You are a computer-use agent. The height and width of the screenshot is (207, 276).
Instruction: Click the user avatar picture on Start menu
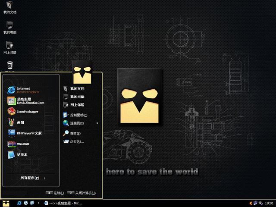[82, 72]
